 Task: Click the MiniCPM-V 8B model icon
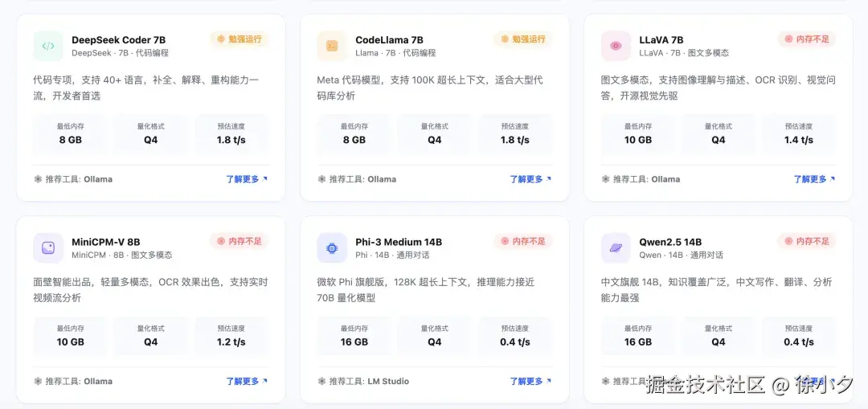[x=48, y=247]
